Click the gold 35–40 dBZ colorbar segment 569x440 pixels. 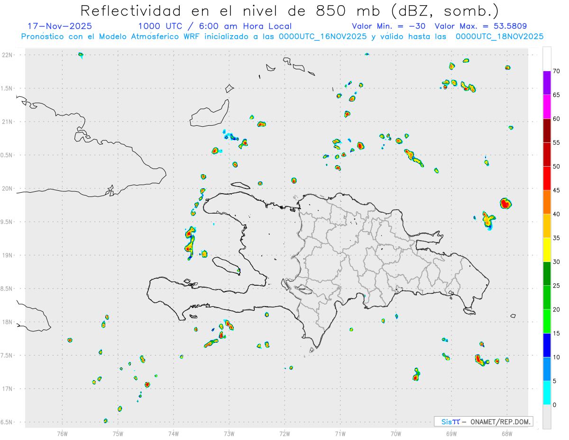(x=547, y=226)
